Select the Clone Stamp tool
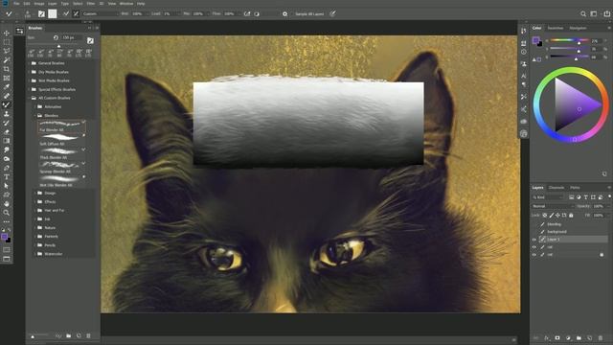The width and height of the screenshot is (613, 345). tap(7, 114)
